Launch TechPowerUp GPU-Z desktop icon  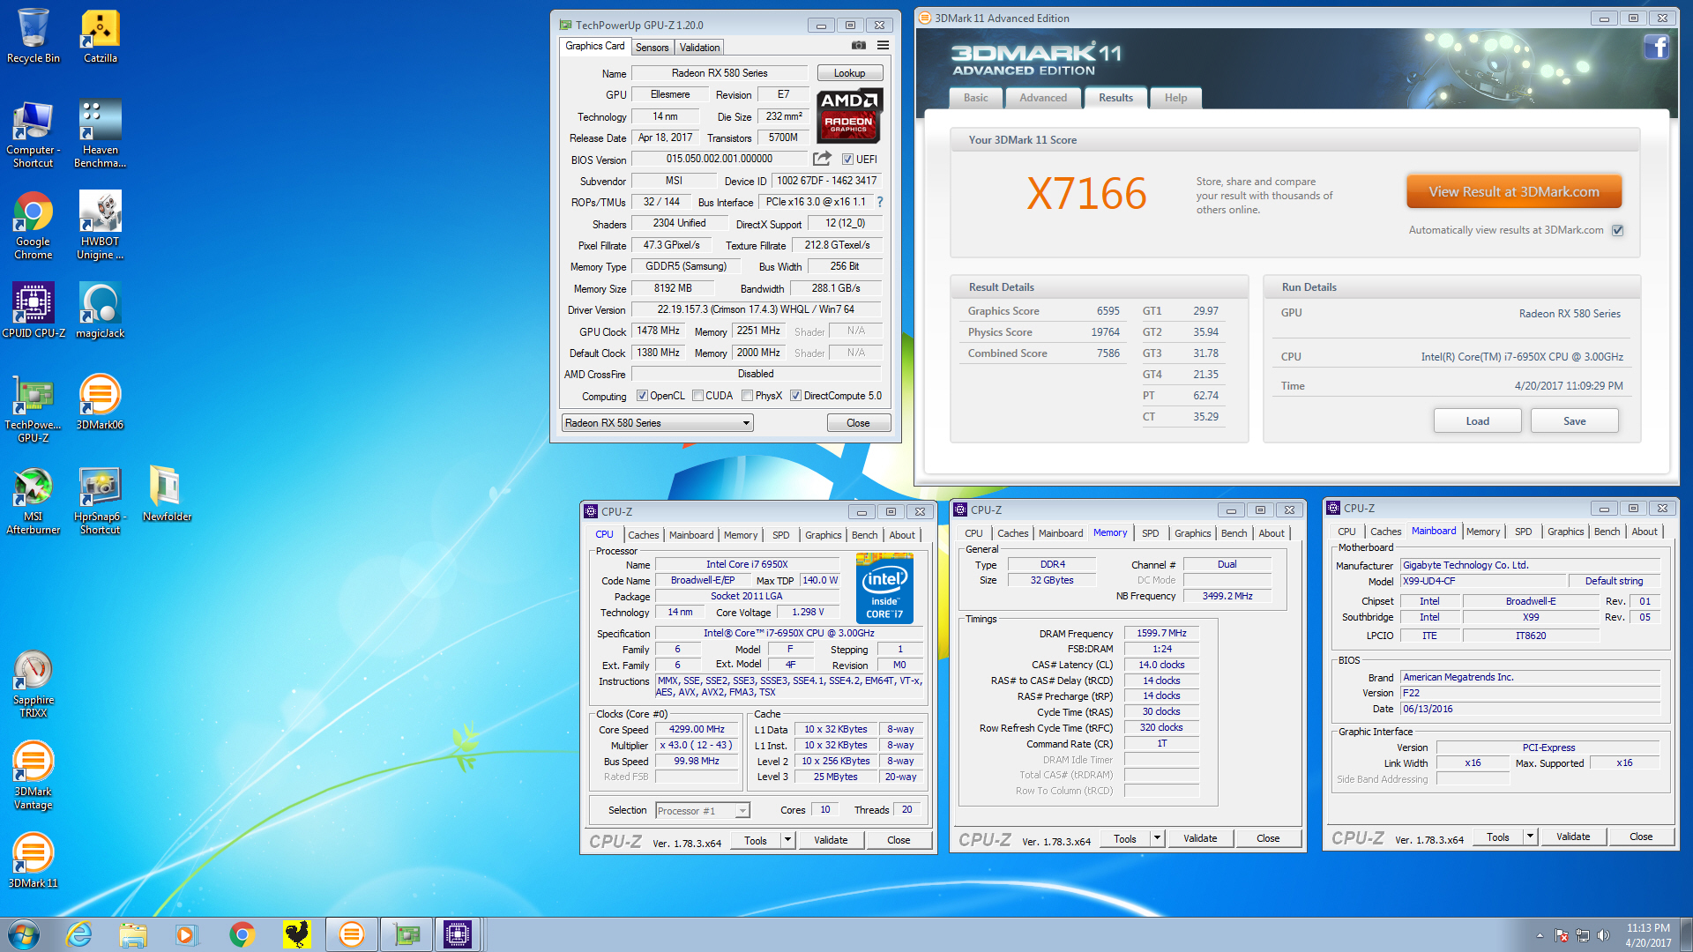(x=33, y=409)
